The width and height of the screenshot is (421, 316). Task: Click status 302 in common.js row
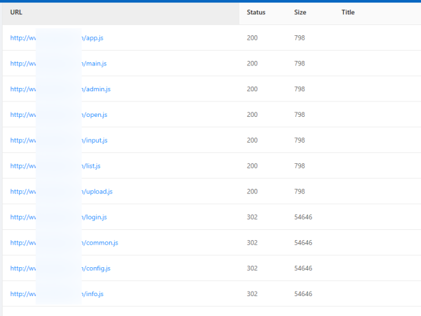[252, 243]
